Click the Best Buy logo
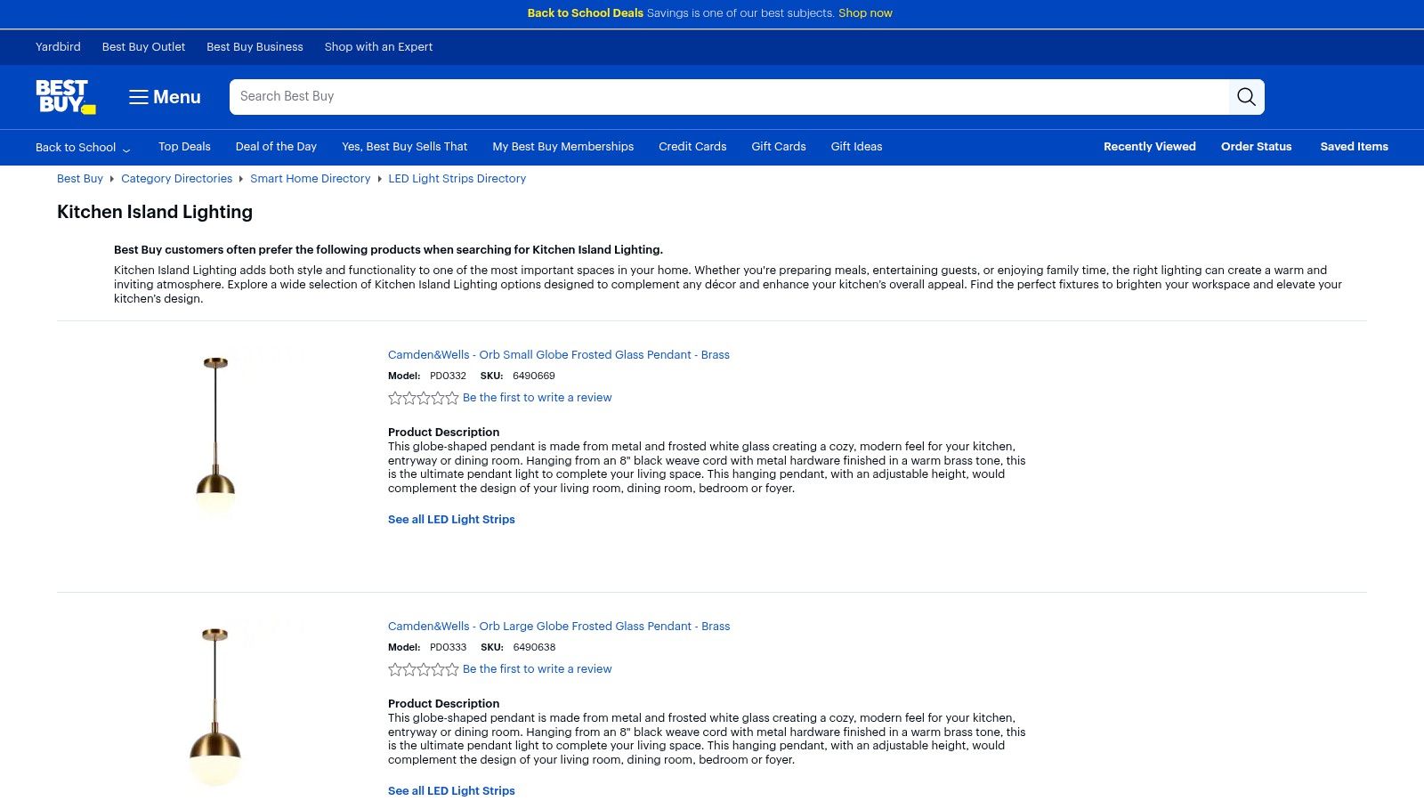The image size is (1424, 801). point(66,97)
